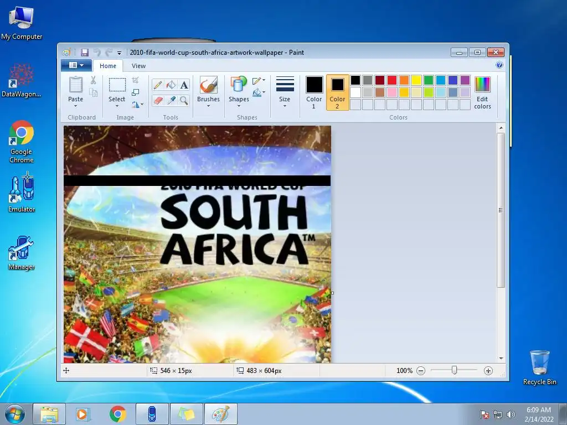Select the Magnifier tool
The image size is (567, 425).
(184, 100)
